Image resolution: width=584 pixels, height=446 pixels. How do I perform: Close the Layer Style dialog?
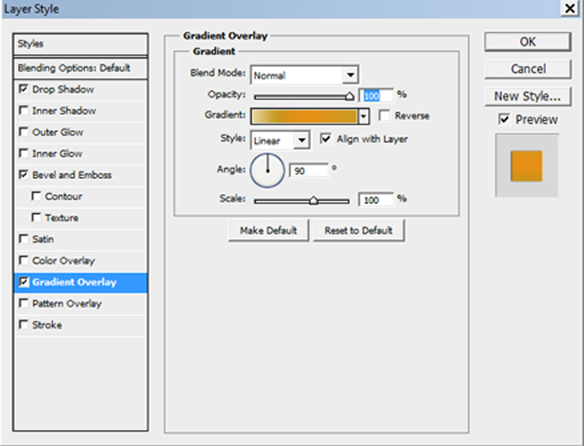click(570, 8)
